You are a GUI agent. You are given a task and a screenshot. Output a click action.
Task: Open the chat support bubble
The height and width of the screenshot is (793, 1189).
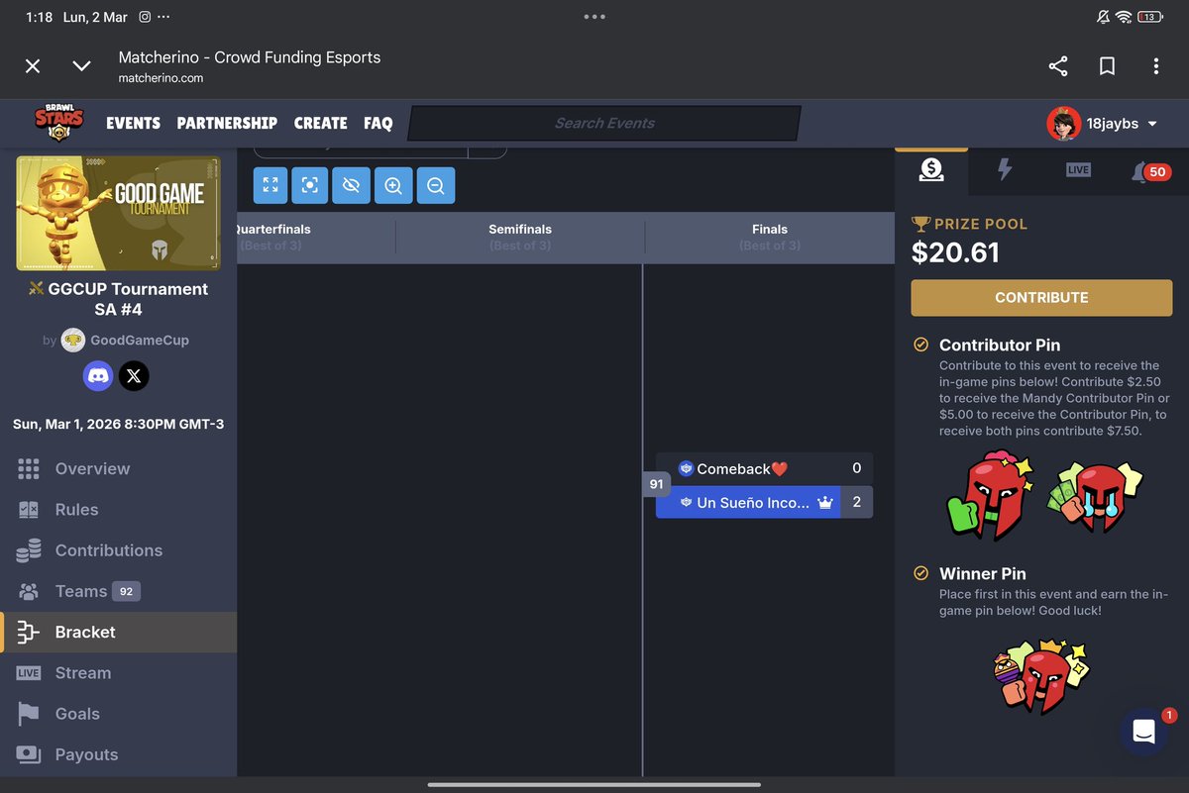pyautogui.click(x=1143, y=732)
